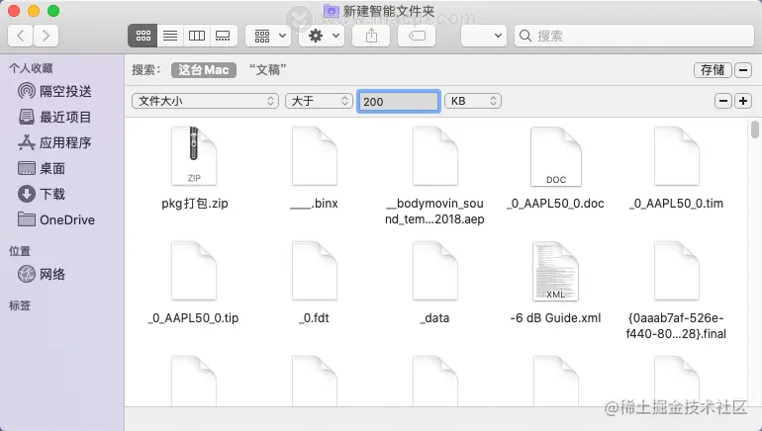The image size is (762, 431).
Task: Click the 个人收藏 sidebar section header
Action: pyautogui.click(x=31, y=68)
